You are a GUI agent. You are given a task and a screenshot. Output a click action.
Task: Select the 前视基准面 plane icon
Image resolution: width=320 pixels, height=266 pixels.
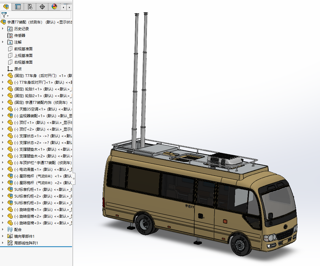pyautogui.click(x=10, y=49)
